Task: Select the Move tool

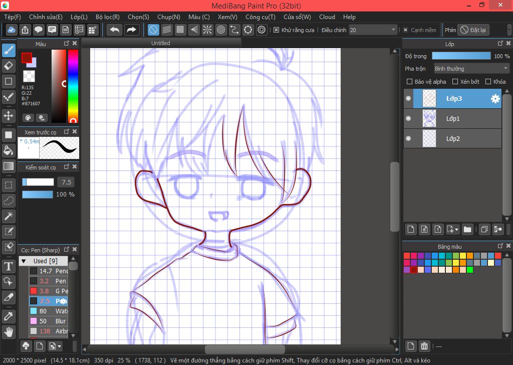Action: coord(9,115)
